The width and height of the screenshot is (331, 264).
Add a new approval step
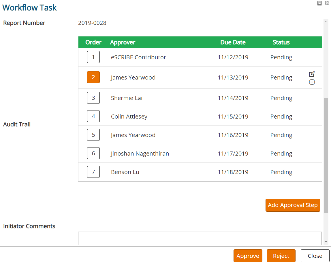tap(293, 205)
